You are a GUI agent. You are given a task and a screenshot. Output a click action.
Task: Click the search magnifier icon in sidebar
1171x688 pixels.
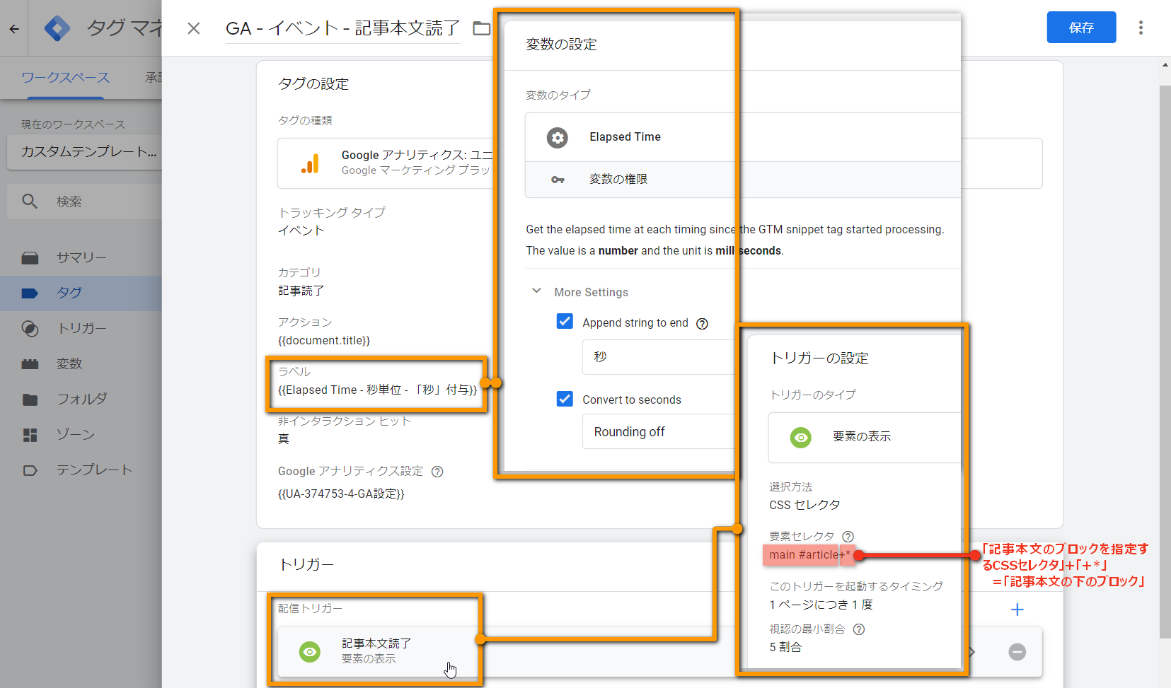pyautogui.click(x=30, y=202)
